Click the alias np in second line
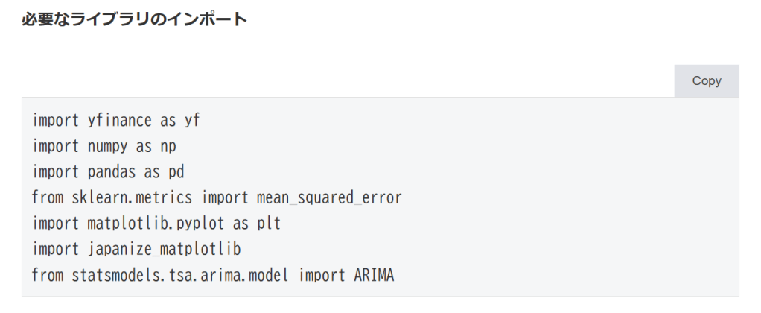Screen dimensions: 761x313 [x=168, y=146]
